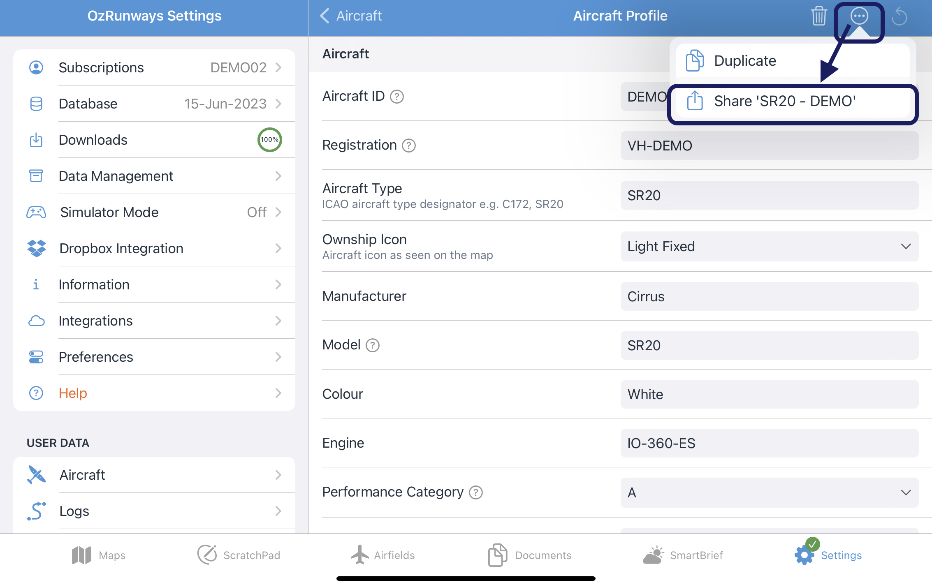932x587 pixels.
Task: Expand Data Management row chevron
Action: pos(278,176)
